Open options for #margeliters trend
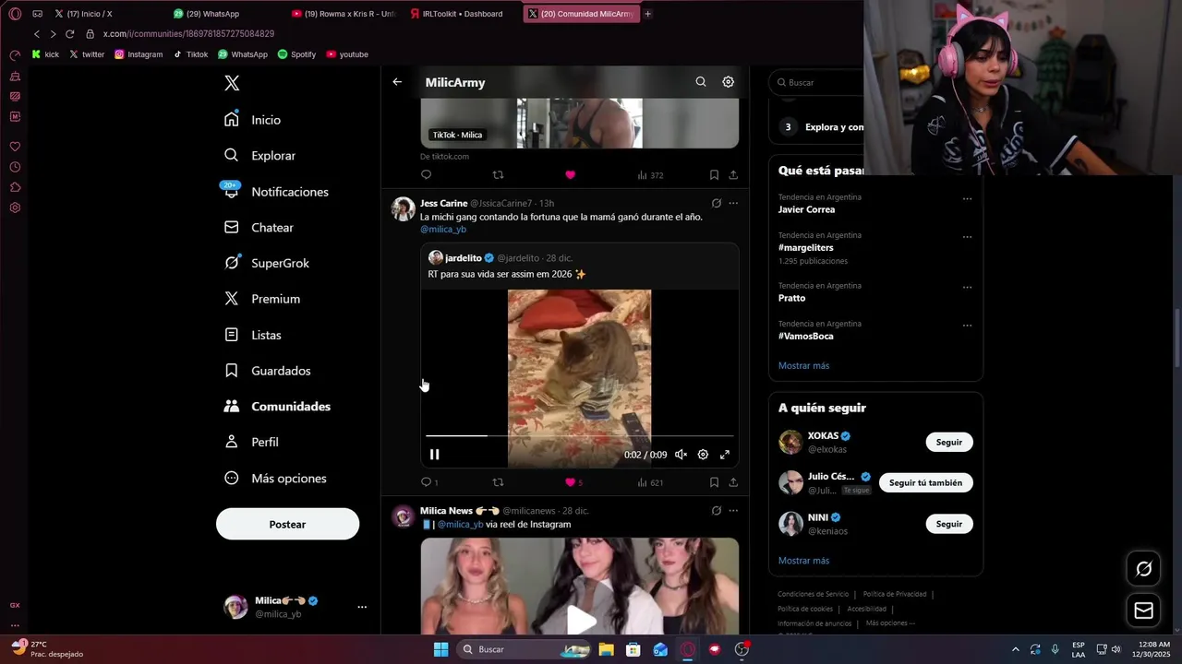This screenshot has height=664, width=1182. pyautogui.click(x=967, y=236)
